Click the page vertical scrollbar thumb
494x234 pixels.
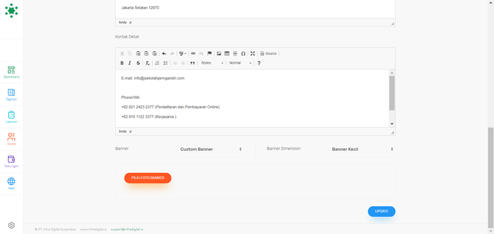(x=491, y=177)
